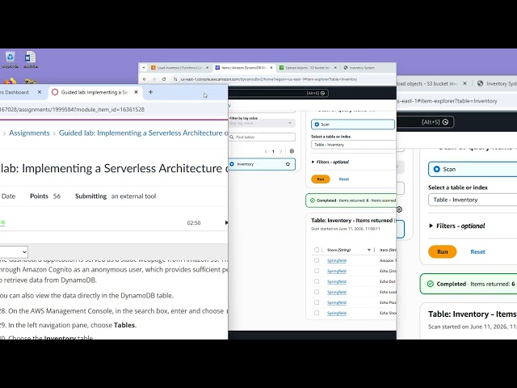Viewport: 517px width, 388px height.
Task: Select the Inventory table radio button
Action: click(x=232, y=164)
